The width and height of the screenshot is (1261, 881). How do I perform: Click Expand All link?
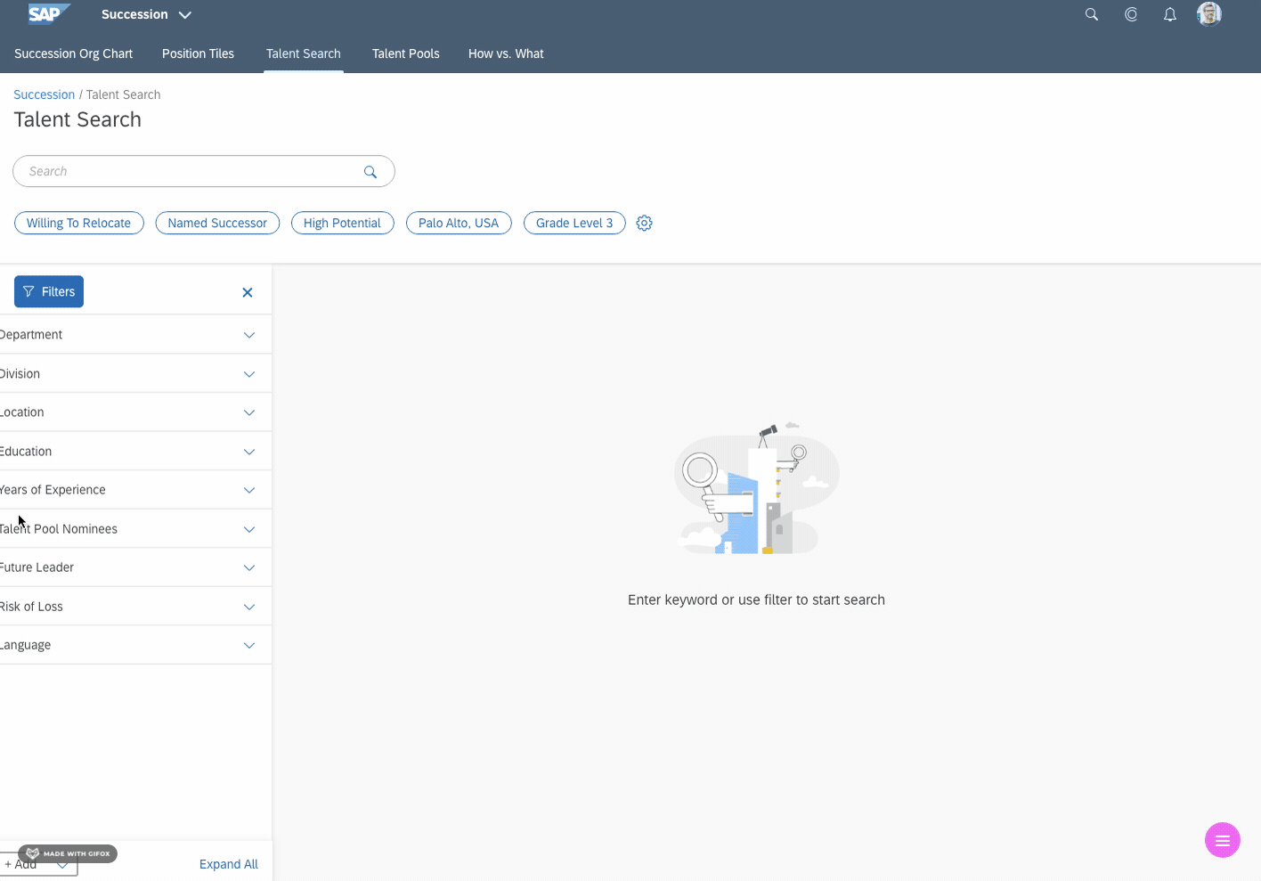(x=229, y=864)
